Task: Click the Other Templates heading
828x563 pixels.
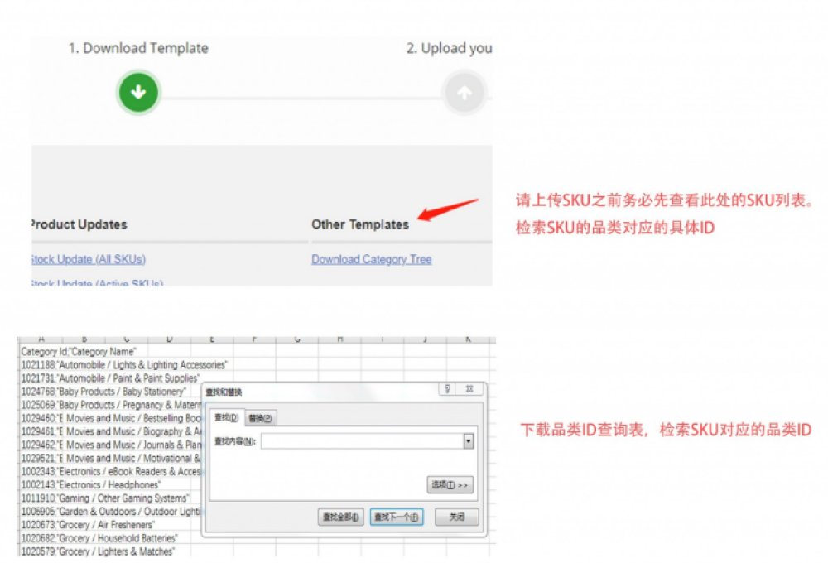Action: (360, 224)
